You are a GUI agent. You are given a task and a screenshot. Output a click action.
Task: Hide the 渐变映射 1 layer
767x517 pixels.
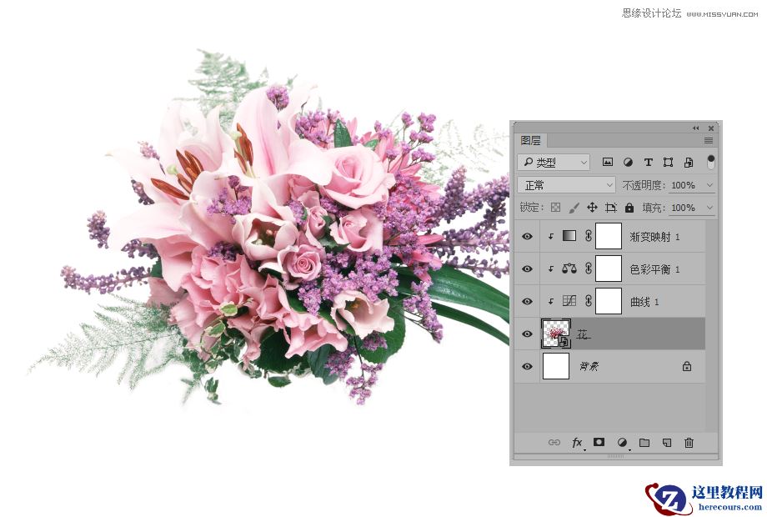[x=527, y=237]
